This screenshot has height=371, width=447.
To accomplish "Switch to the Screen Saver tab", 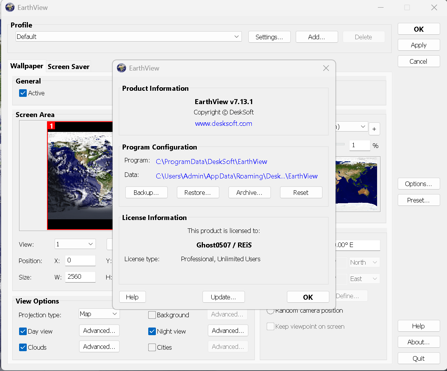I will click(68, 67).
